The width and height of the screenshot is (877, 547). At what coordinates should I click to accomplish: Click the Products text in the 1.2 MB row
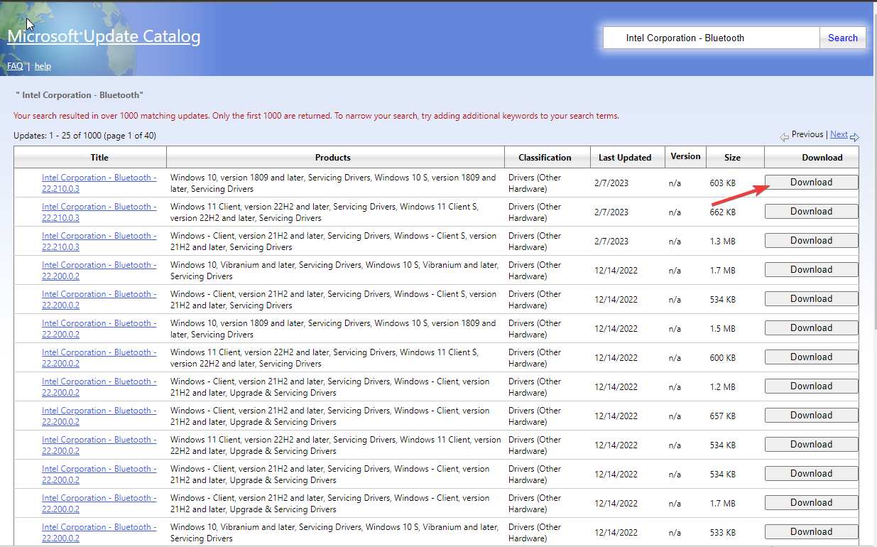click(x=330, y=387)
